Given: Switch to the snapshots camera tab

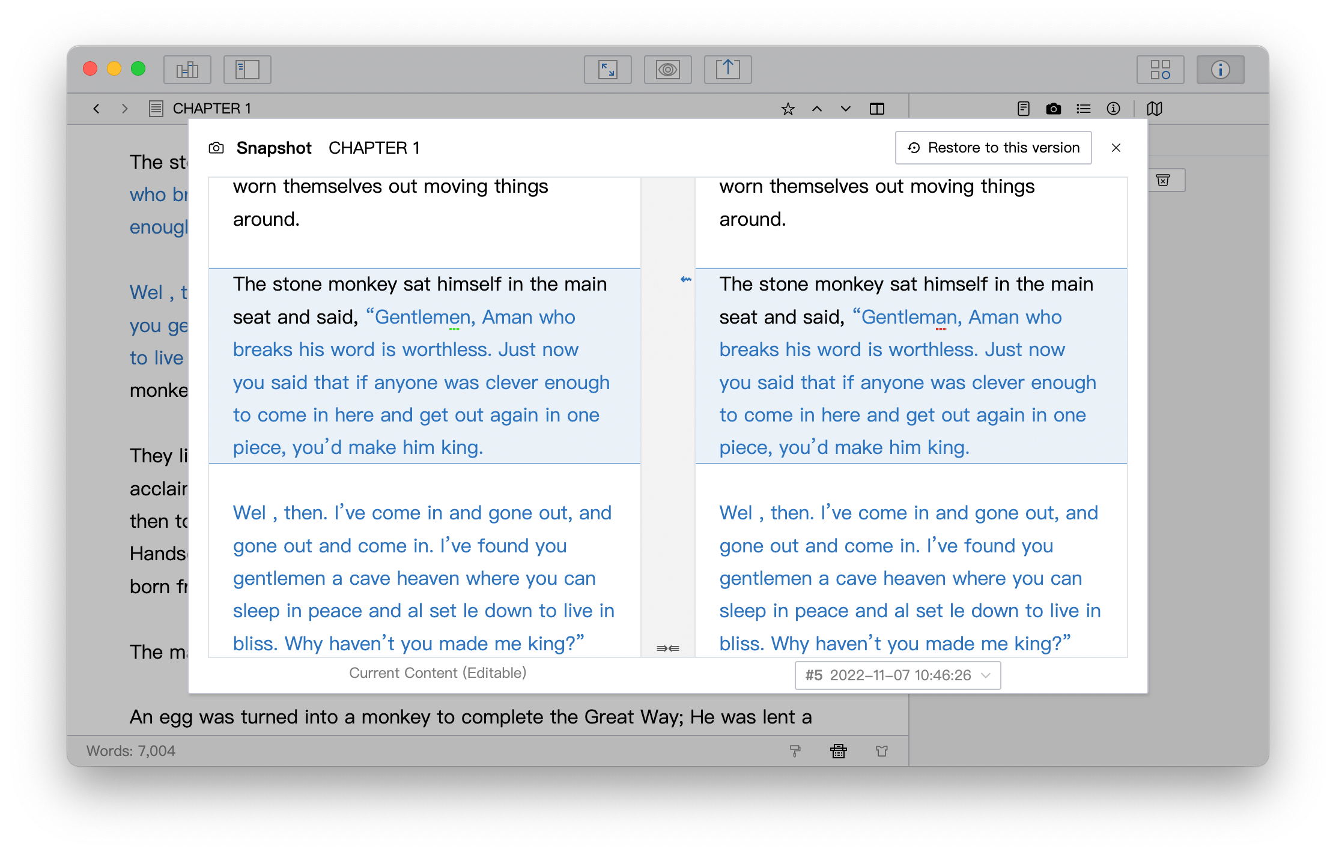Looking at the screenshot, I should (1054, 109).
